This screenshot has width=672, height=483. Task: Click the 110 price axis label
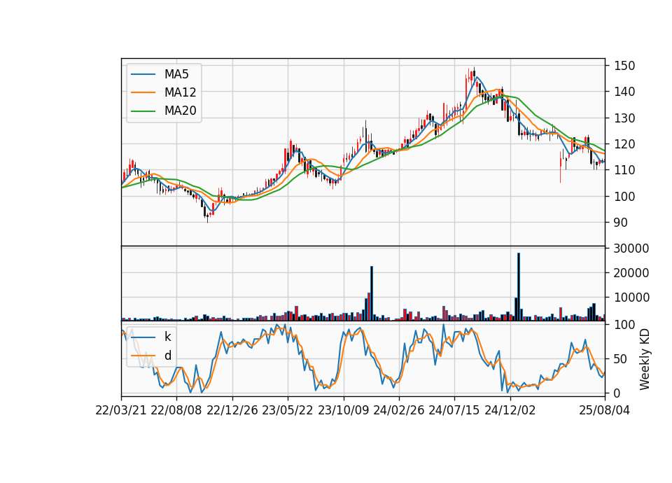click(624, 170)
